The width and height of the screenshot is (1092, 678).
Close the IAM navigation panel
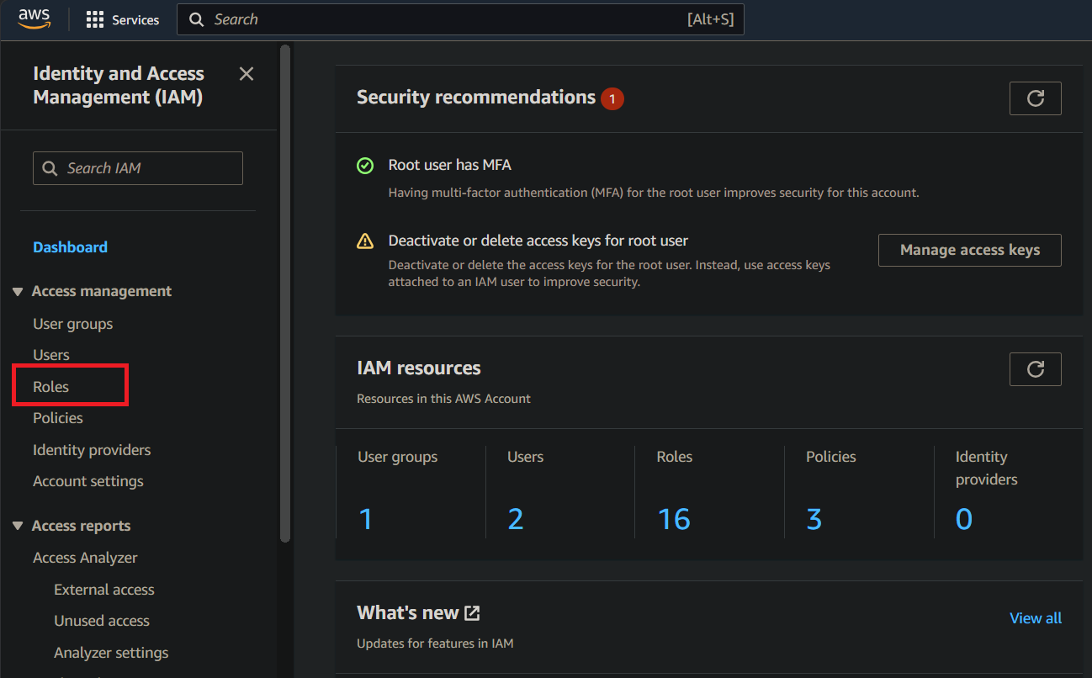(x=246, y=74)
